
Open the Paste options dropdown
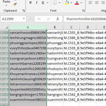tap(6, 6)
